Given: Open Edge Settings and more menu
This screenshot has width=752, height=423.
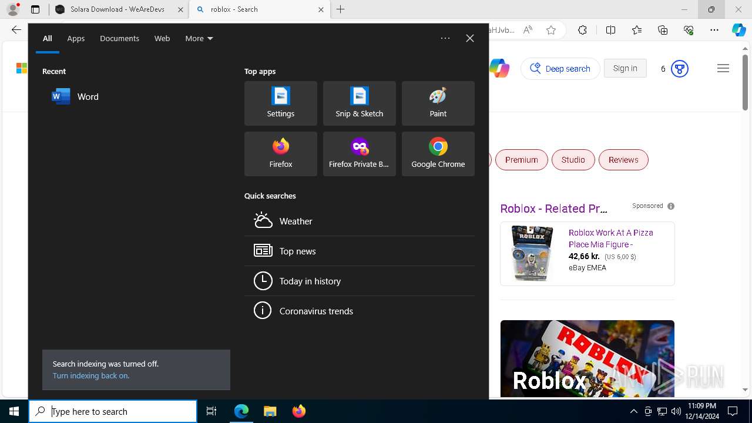Looking at the screenshot, I should click(714, 30).
